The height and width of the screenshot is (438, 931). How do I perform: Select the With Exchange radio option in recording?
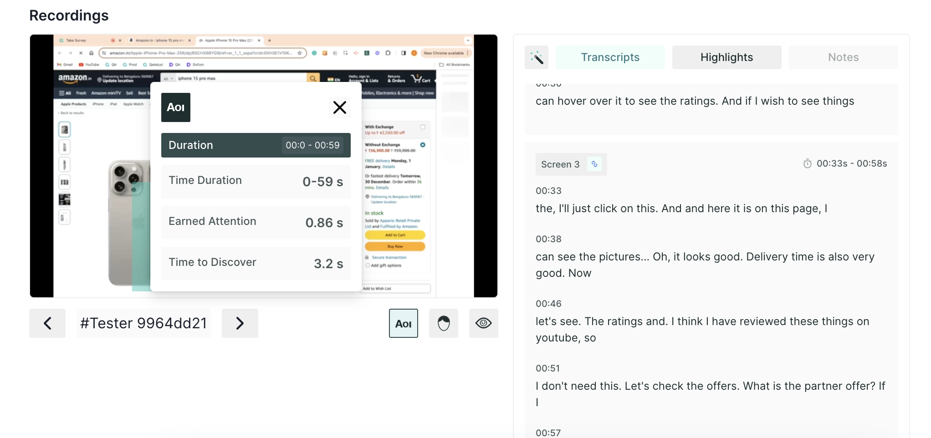tap(423, 127)
